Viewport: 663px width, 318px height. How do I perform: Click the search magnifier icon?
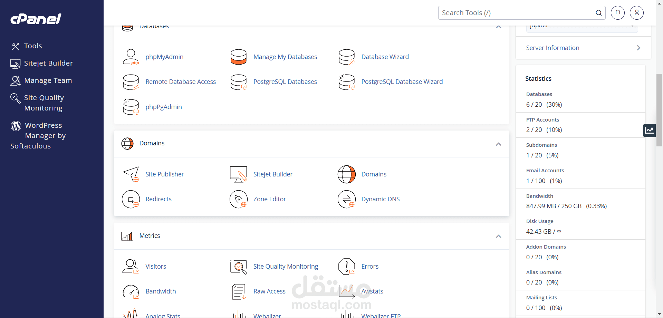click(599, 13)
